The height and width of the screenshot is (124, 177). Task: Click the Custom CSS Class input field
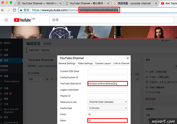point(107,71)
